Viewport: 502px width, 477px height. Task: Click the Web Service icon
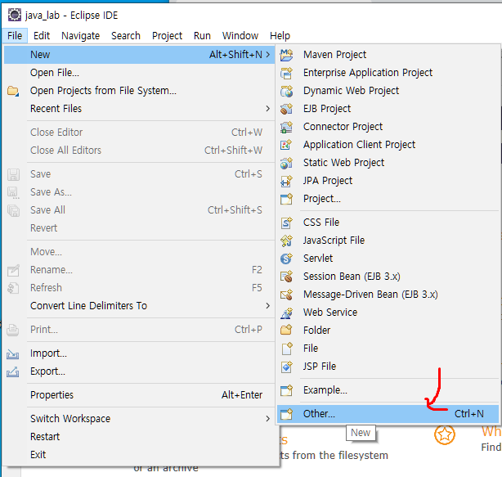(x=286, y=313)
